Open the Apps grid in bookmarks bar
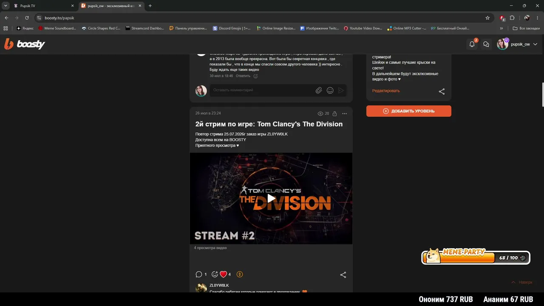 click(6, 28)
